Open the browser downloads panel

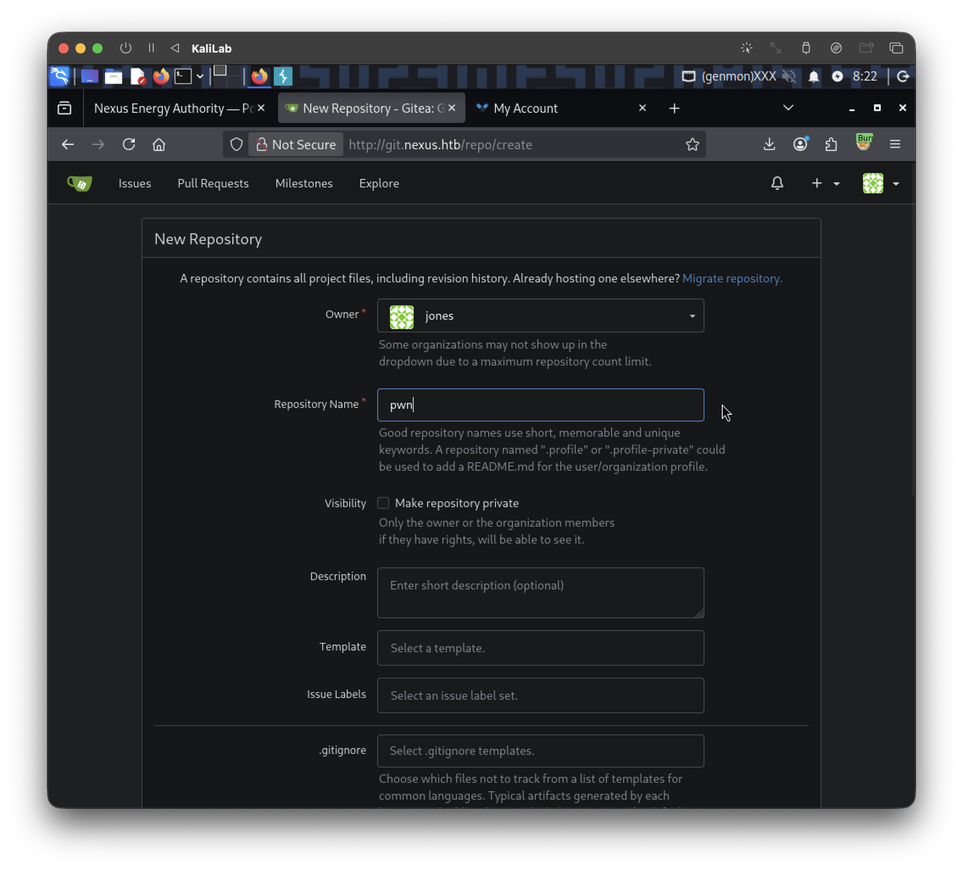pos(769,144)
